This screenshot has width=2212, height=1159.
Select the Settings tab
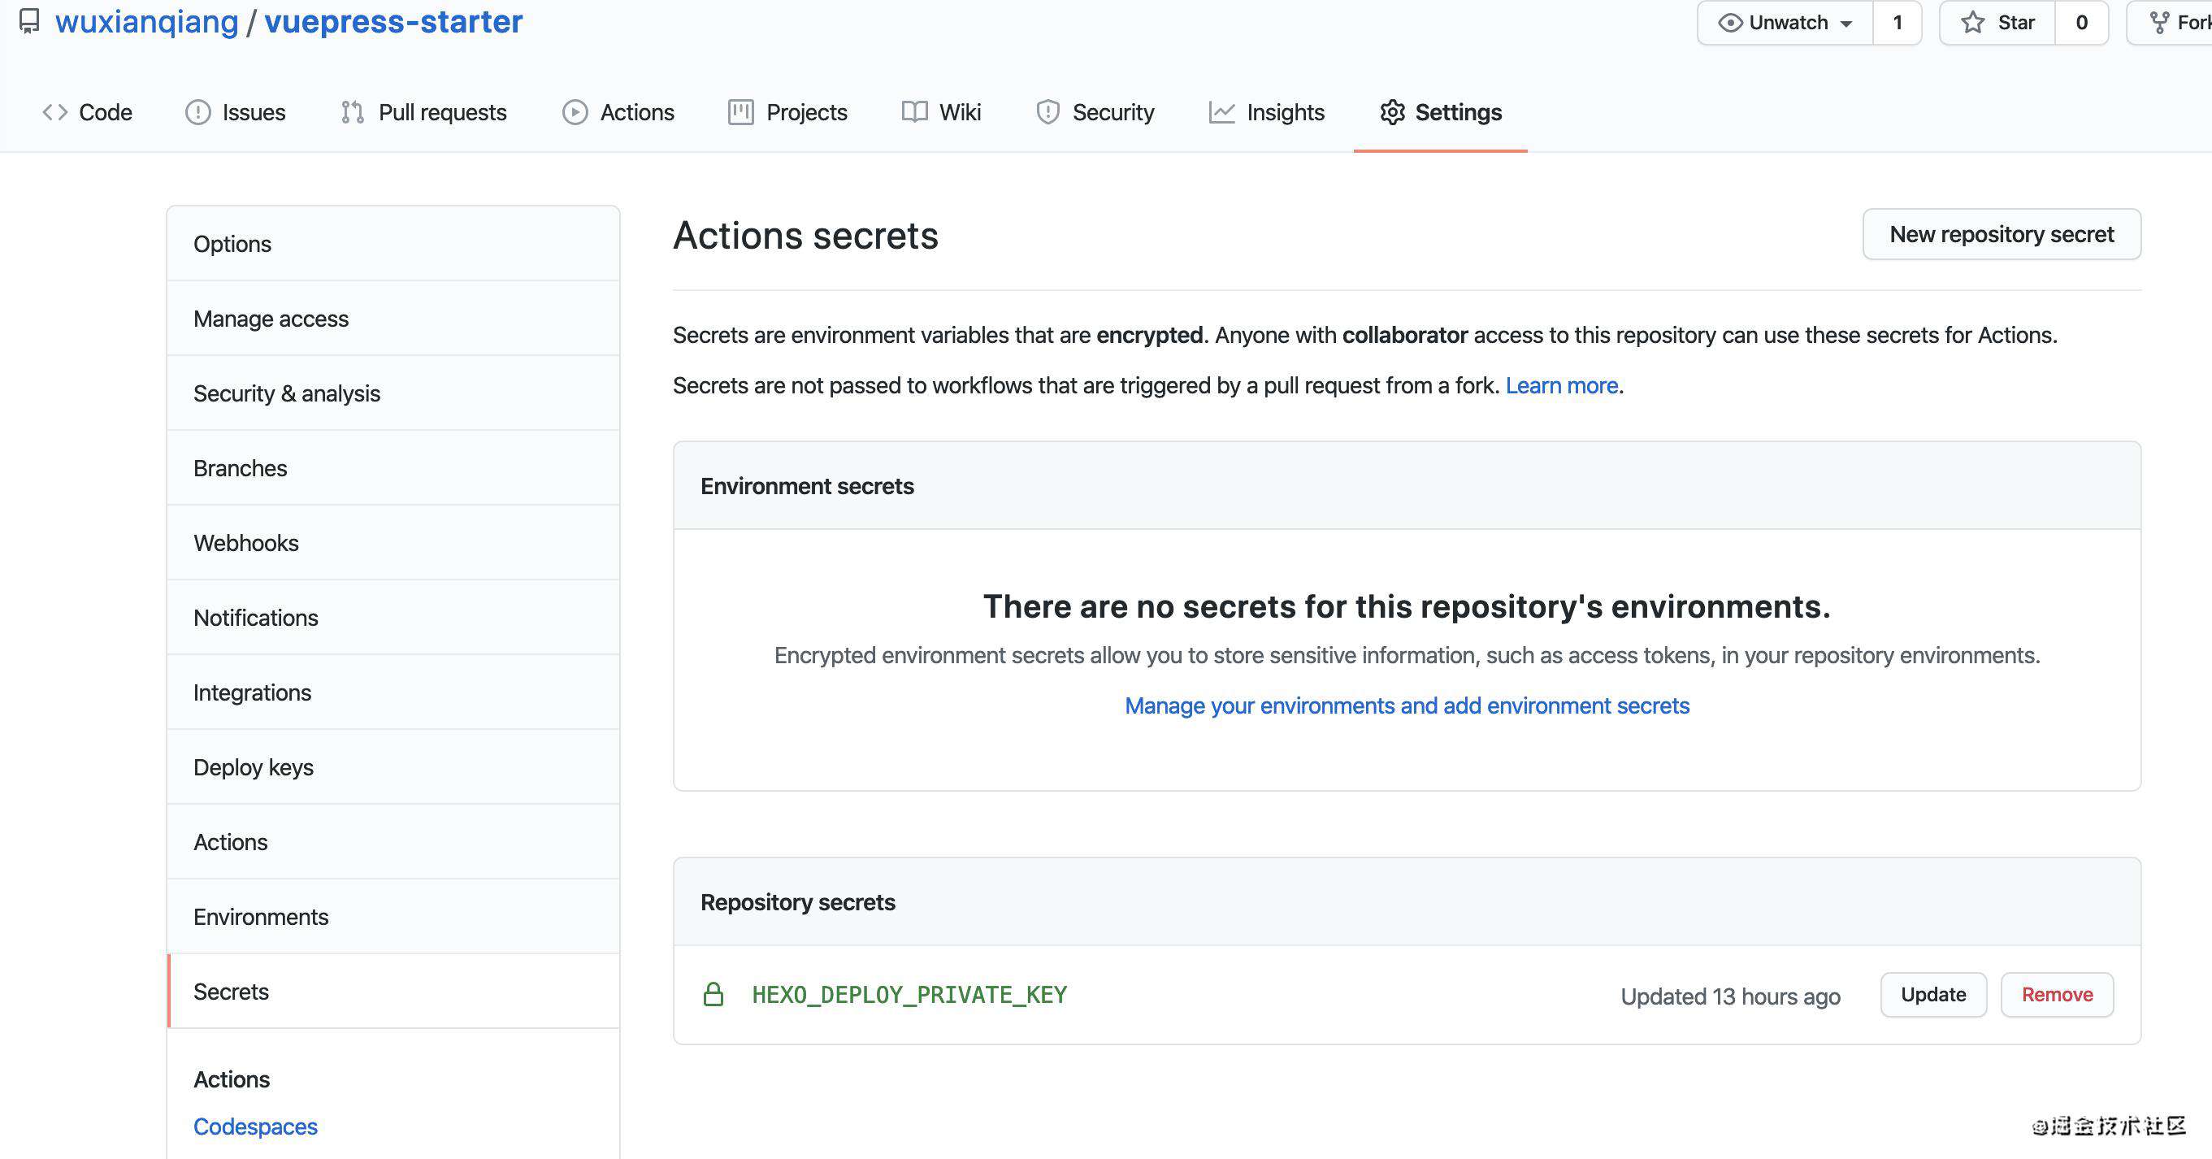pos(1440,112)
